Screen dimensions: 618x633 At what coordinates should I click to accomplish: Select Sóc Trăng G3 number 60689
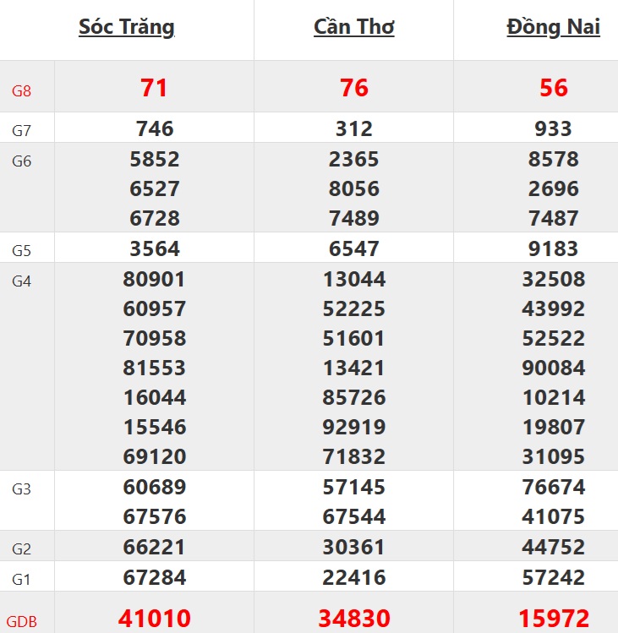[154, 487]
